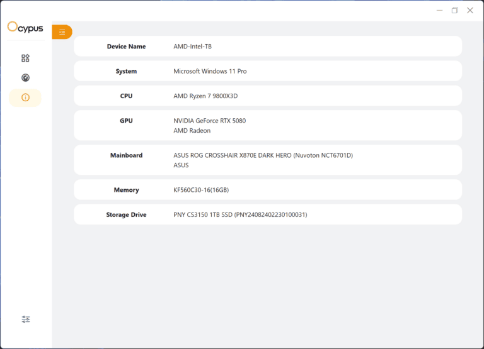Collapse the sidebar with the orange tab
Image resolution: width=484 pixels, height=349 pixels.
pyautogui.click(x=62, y=32)
